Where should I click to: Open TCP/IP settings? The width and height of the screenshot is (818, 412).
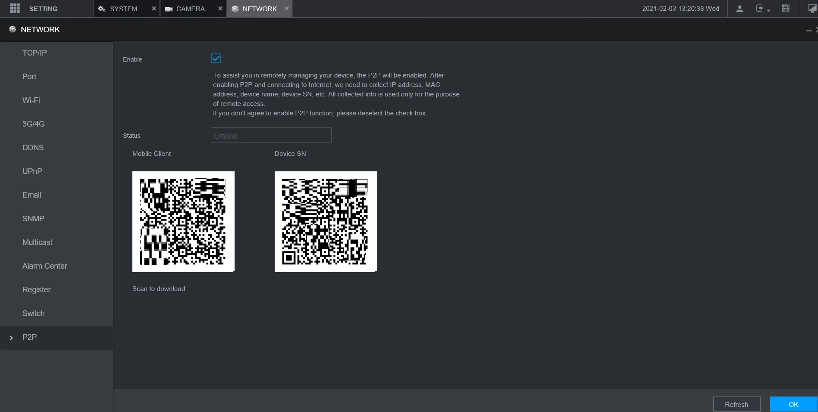pos(56,53)
